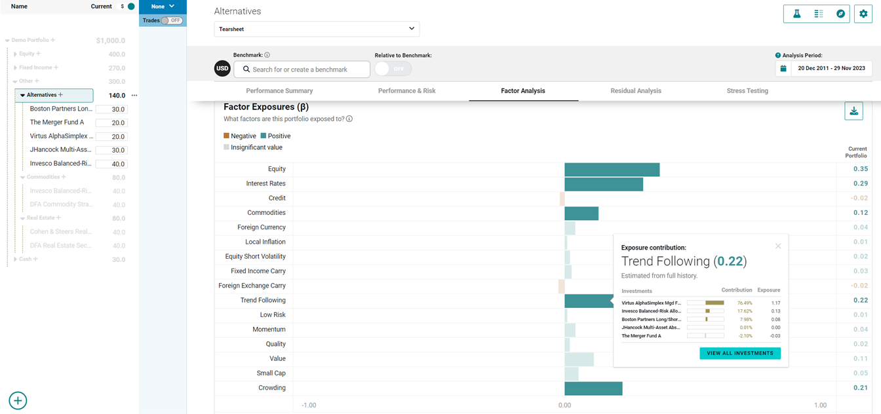The image size is (881, 414).
Task: Open the Tearsheet dropdown
Action: tap(317, 29)
